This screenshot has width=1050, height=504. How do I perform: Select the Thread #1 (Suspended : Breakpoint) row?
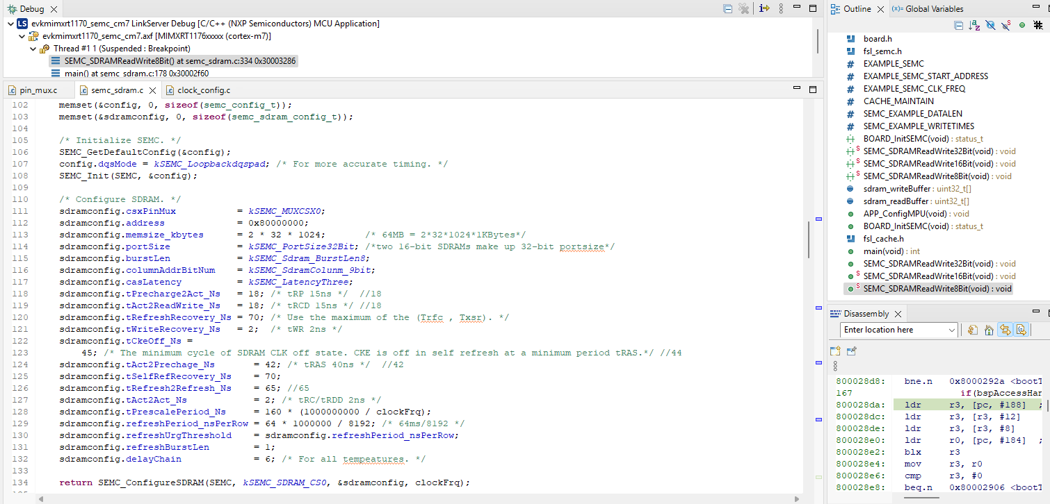115,49
